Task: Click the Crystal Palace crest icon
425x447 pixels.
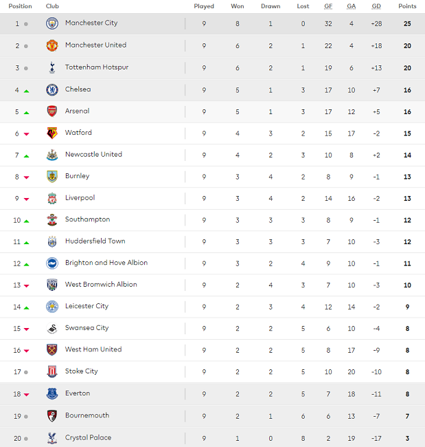Action: pos(52,437)
